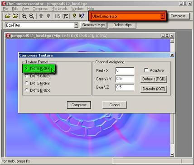The image size is (194, 165).
Task: Open the Compress menu
Action: tap(40, 9)
